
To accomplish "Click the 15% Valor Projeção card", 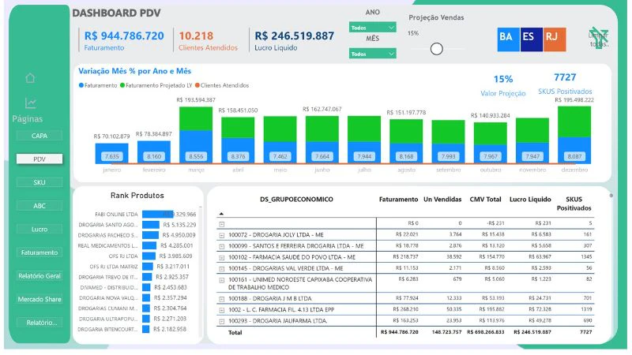I will [503, 85].
